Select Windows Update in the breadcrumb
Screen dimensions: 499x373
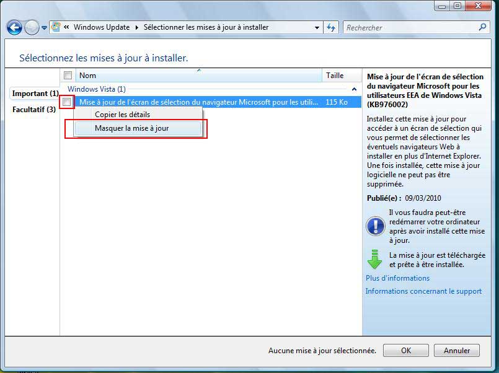102,27
